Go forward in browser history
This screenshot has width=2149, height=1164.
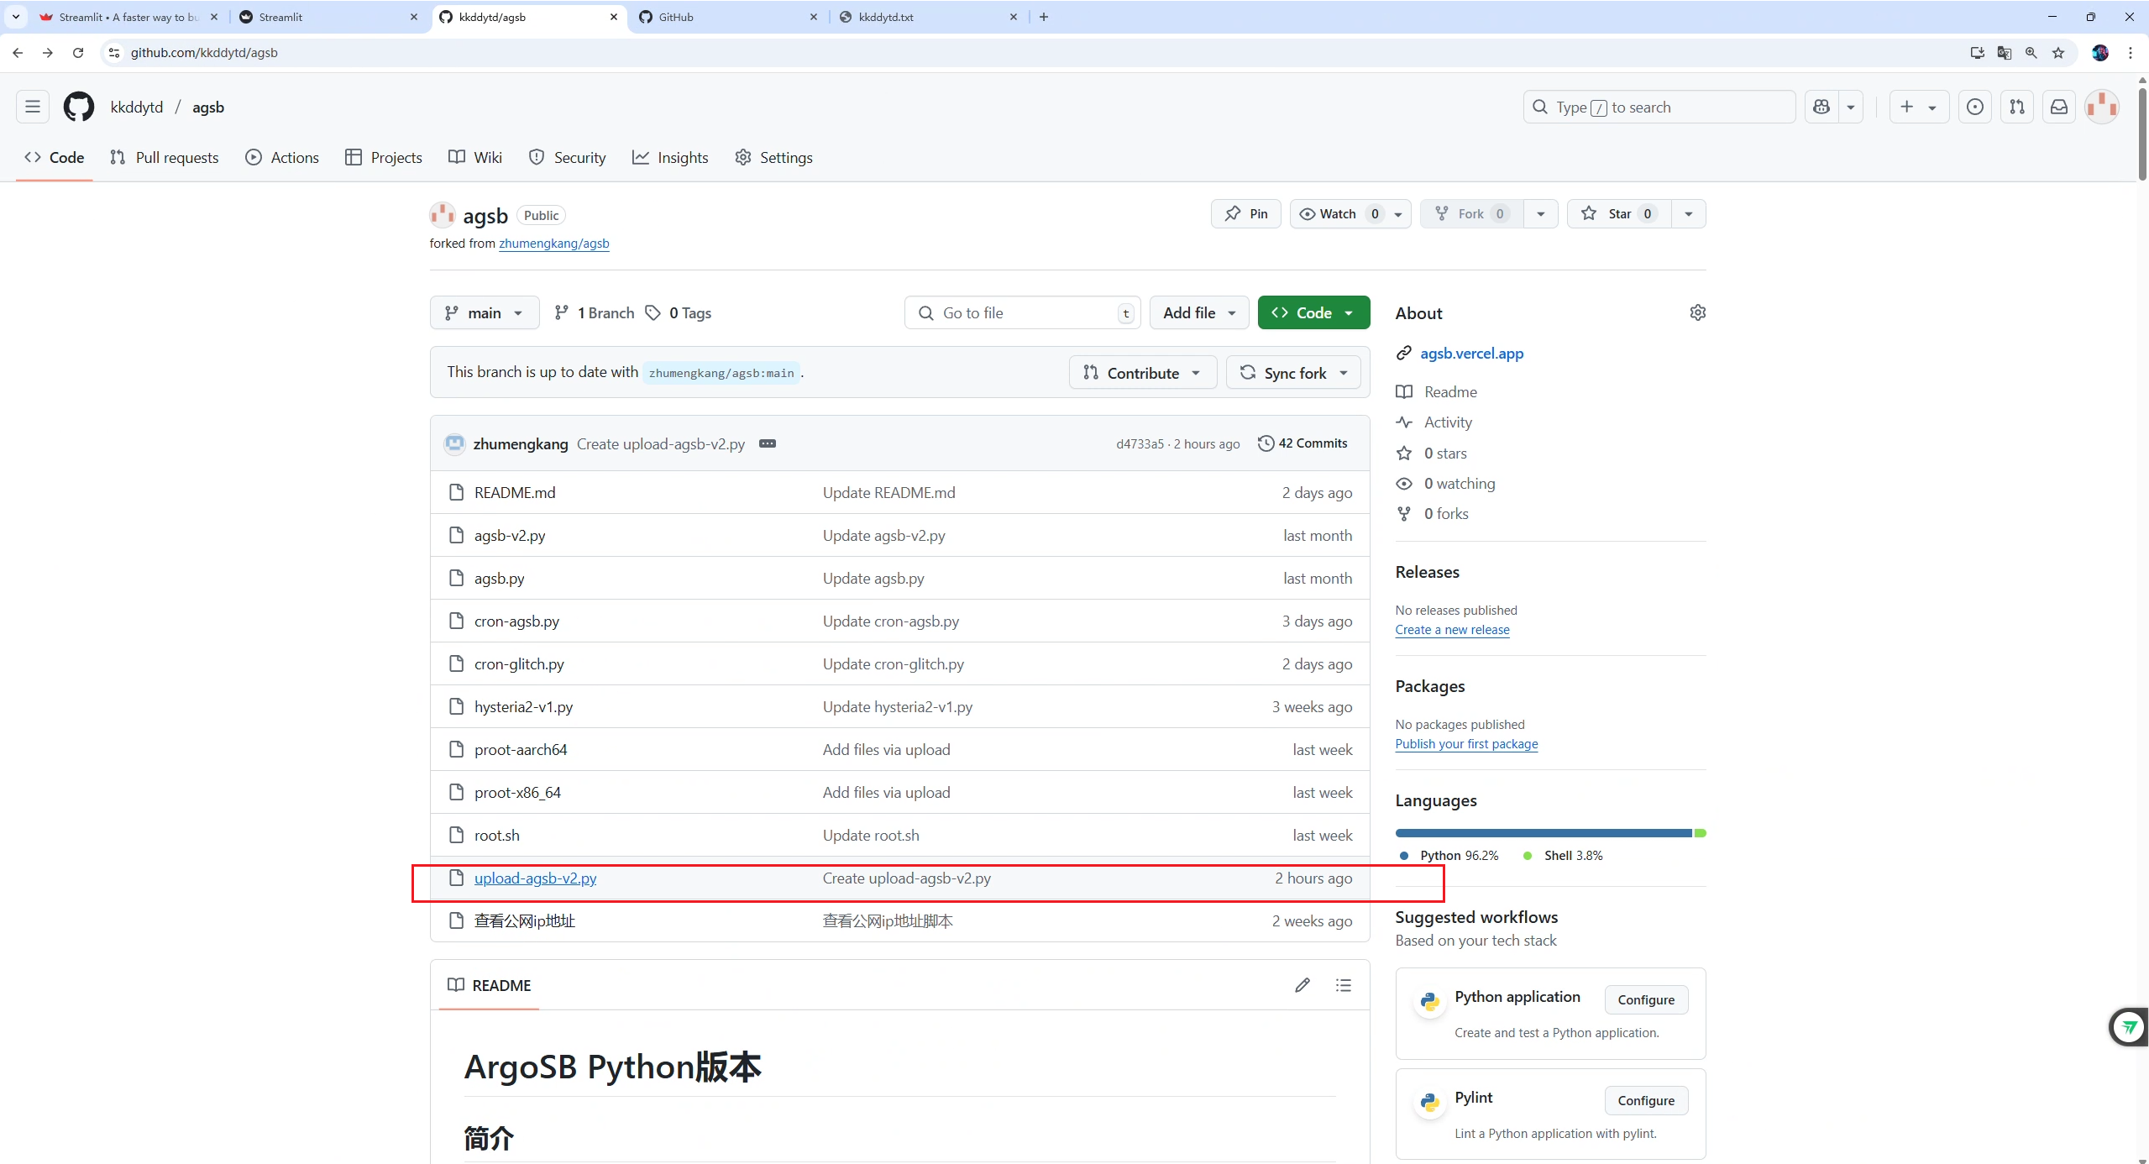tap(48, 52)
